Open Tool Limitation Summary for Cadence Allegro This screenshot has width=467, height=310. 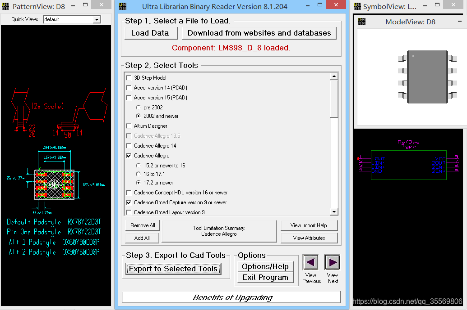[x=219, y=231]
